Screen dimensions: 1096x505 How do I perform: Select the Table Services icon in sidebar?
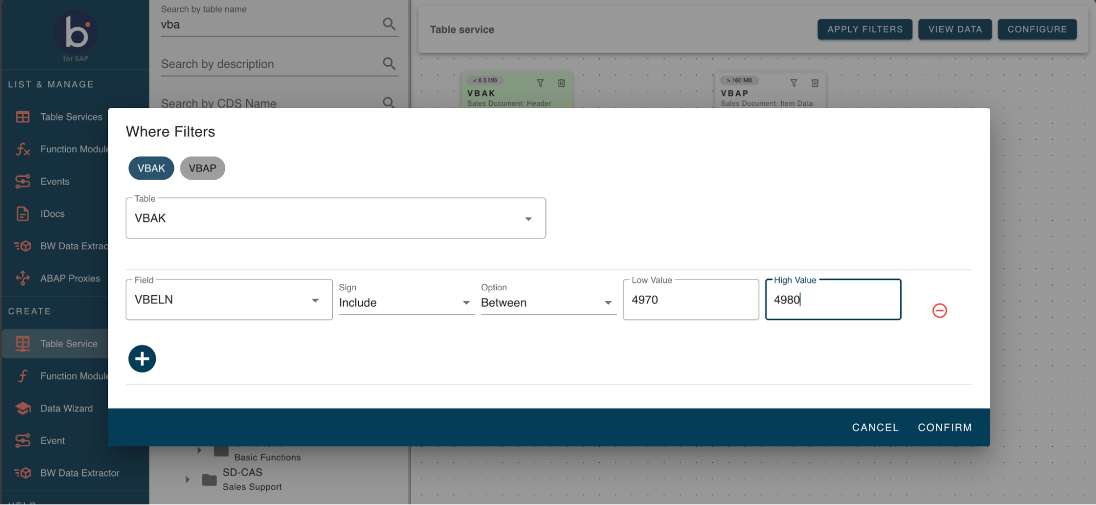click(x=22, y=117)
